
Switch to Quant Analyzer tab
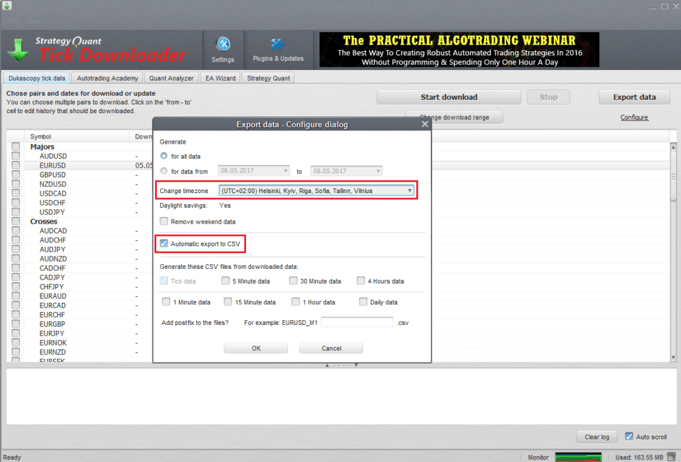tap(171, 79)
